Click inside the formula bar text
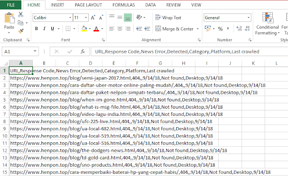 click(x=177, y=52)
